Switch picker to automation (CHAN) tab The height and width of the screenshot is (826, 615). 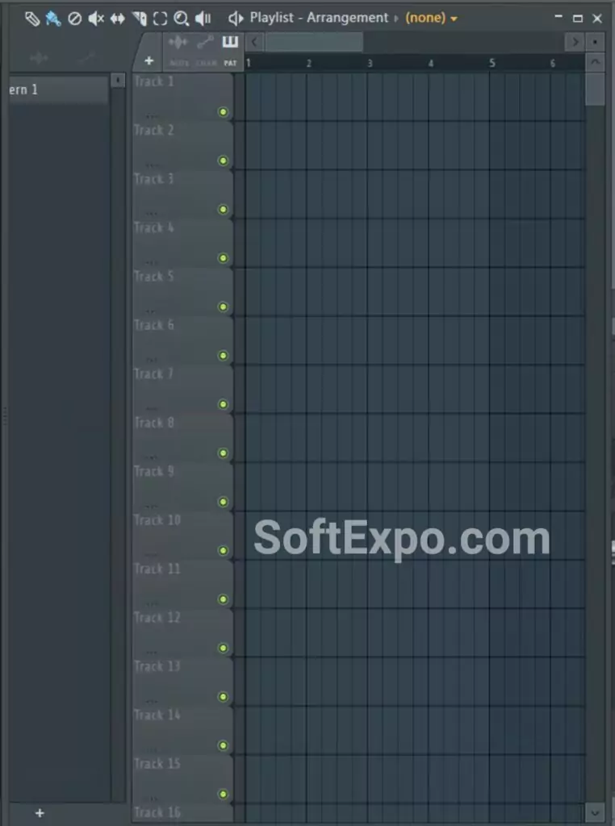[206, 50]
